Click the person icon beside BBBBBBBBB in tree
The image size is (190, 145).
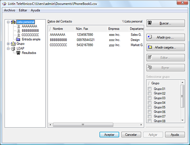pos(19,31)
